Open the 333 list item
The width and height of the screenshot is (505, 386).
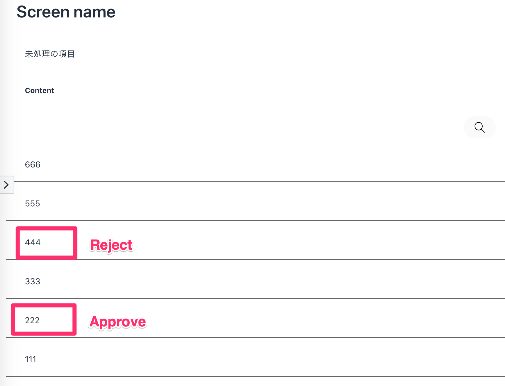click(x=33, y=281)
